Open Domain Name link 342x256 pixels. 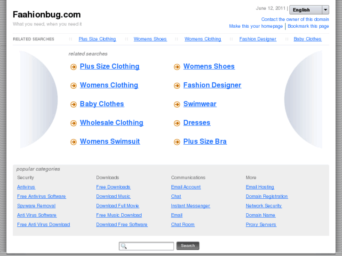pos(261,215)
